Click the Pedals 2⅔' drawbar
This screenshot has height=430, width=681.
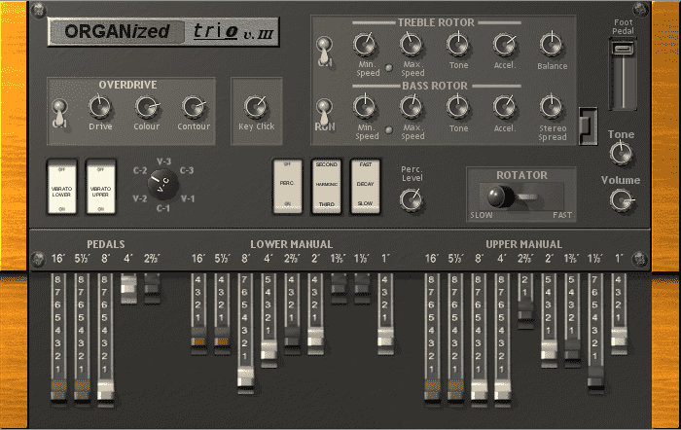(152, 289)
